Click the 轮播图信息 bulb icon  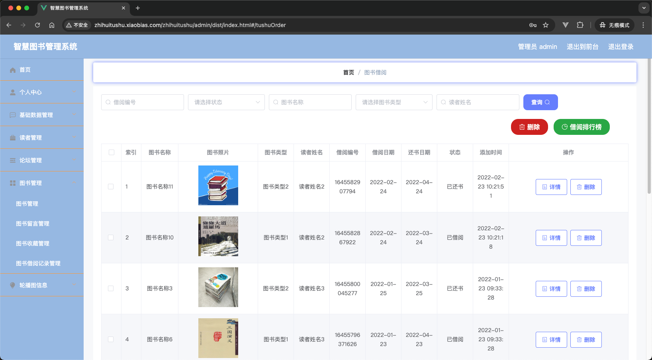[x=13, y=285]
